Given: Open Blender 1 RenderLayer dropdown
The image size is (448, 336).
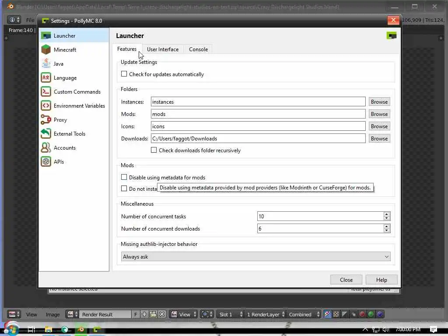Looking at the screenshot, I should (265, 314).
